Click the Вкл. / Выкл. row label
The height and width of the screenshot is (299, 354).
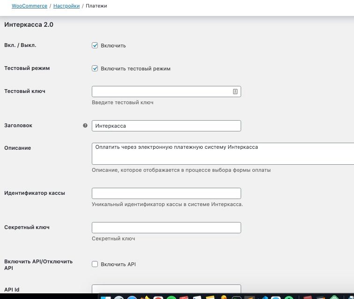click(x=20, y=45)
